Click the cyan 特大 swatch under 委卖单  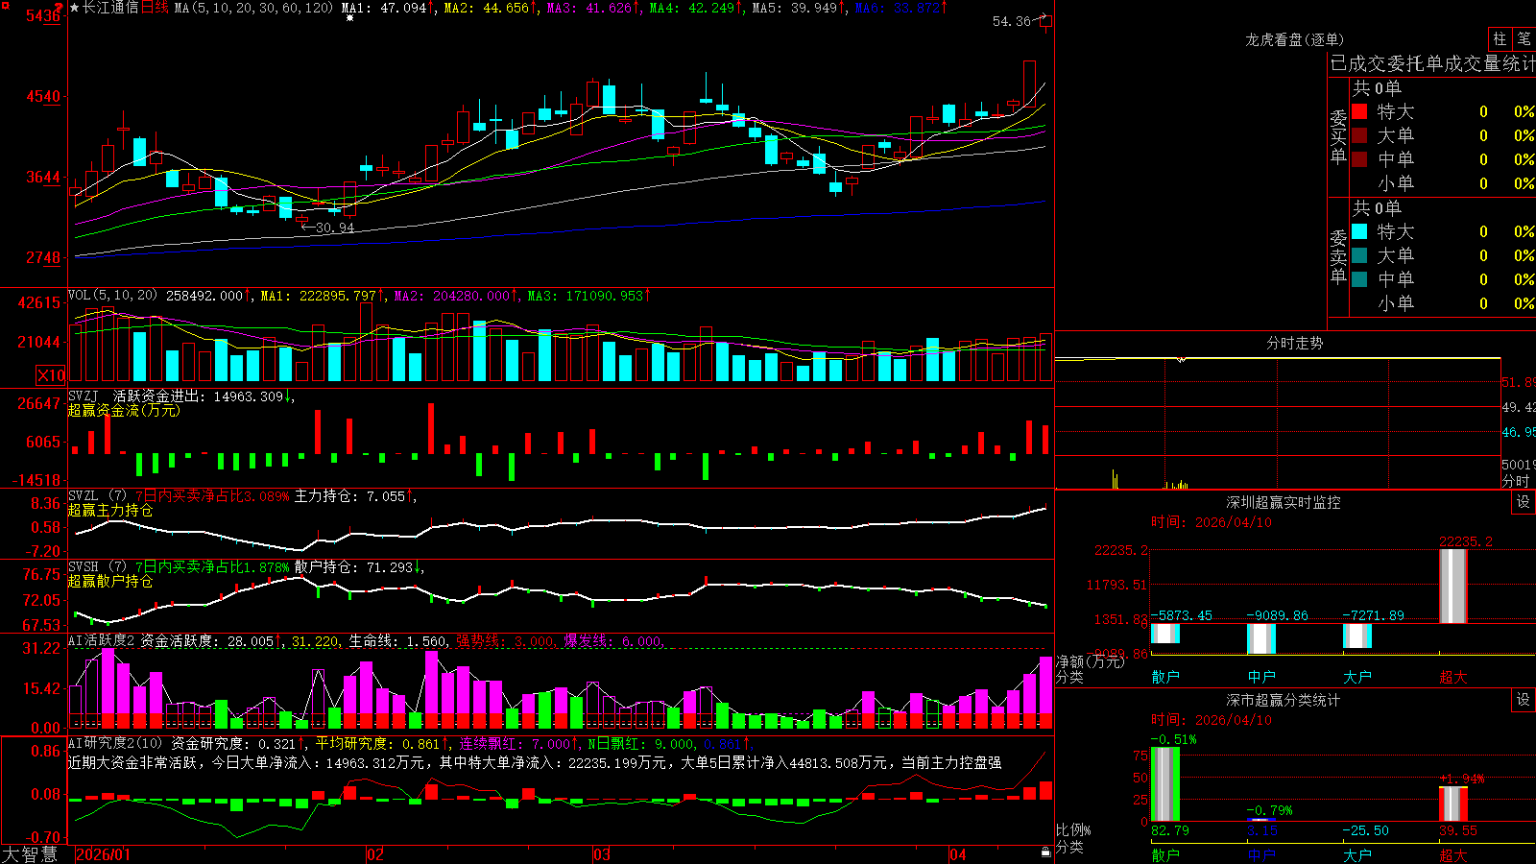1359,231
